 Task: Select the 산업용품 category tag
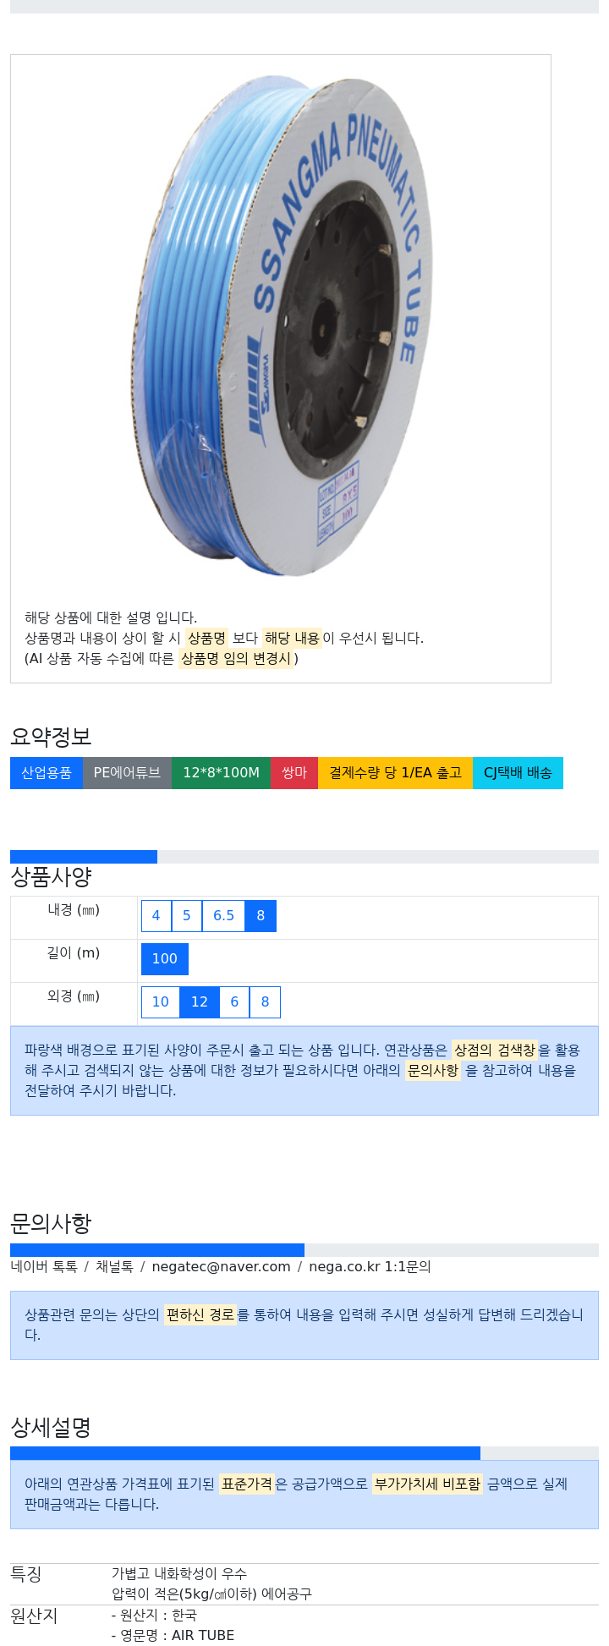(x=47, y=773)
